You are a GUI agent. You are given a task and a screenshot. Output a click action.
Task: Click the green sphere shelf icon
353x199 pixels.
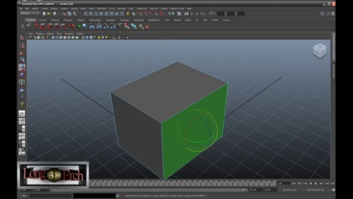coord(79,27)
